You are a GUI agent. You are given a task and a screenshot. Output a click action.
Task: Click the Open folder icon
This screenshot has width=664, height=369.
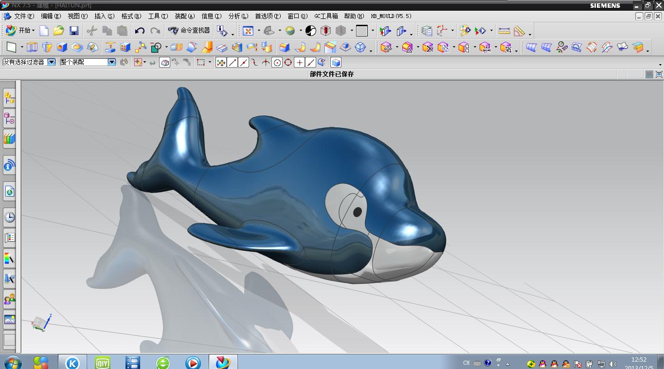[x=59, y=31]
